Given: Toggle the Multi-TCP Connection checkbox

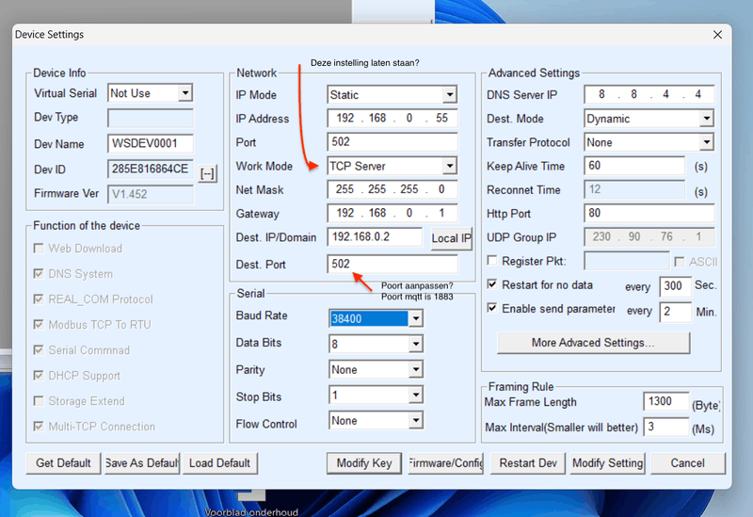Looking at the screenshot, I should click(39, 427).
